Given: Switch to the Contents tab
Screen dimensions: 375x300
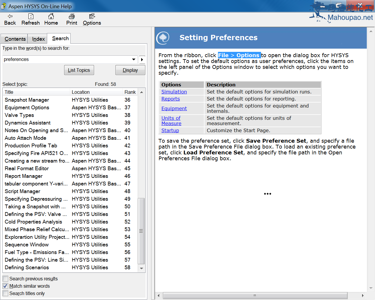Looking at the screenshot, I should pyautogui.click(x=15, y=39).
